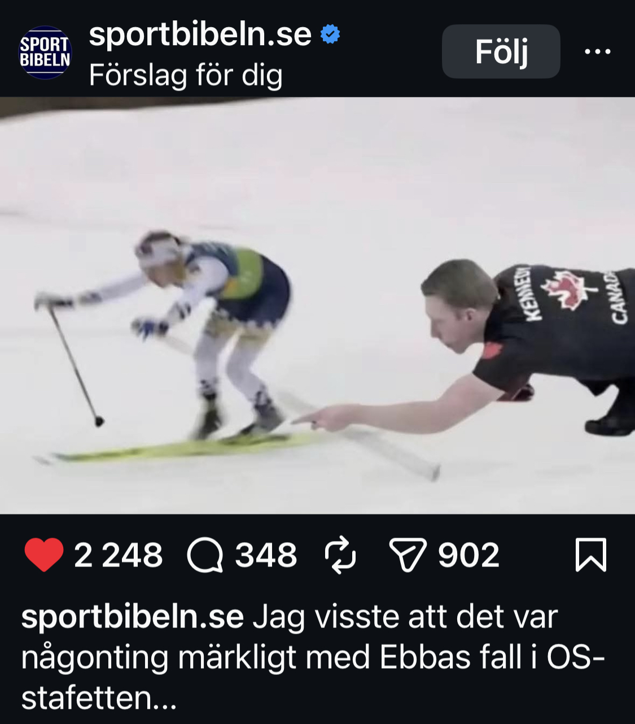Tap the blue verified badge

pos(330,34)
